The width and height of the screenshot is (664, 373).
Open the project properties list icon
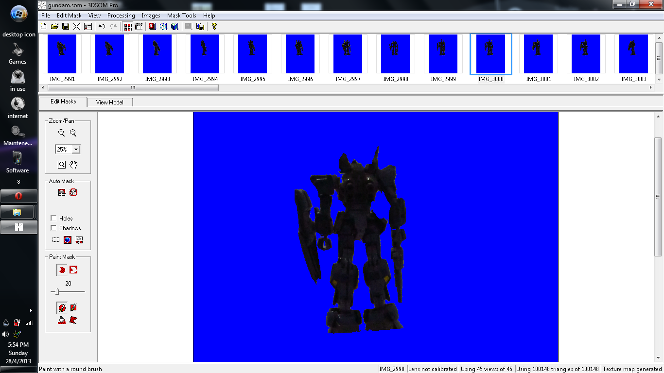[x=88, y=26]
